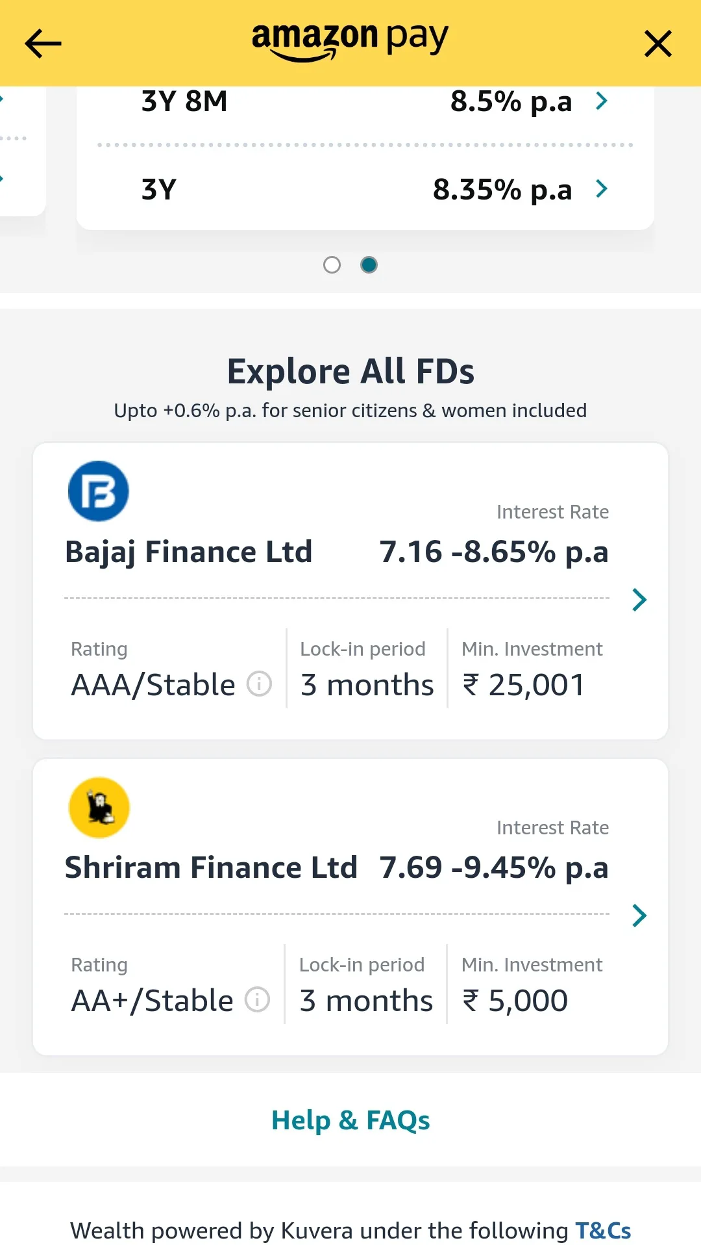701x1245 pixels.
Task: Open Help & FAQs
Action: coord(350,1120)
